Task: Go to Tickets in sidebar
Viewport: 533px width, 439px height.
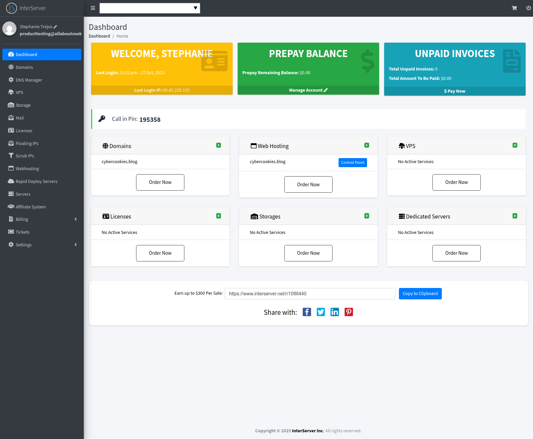Action: [x=22, y=232]
